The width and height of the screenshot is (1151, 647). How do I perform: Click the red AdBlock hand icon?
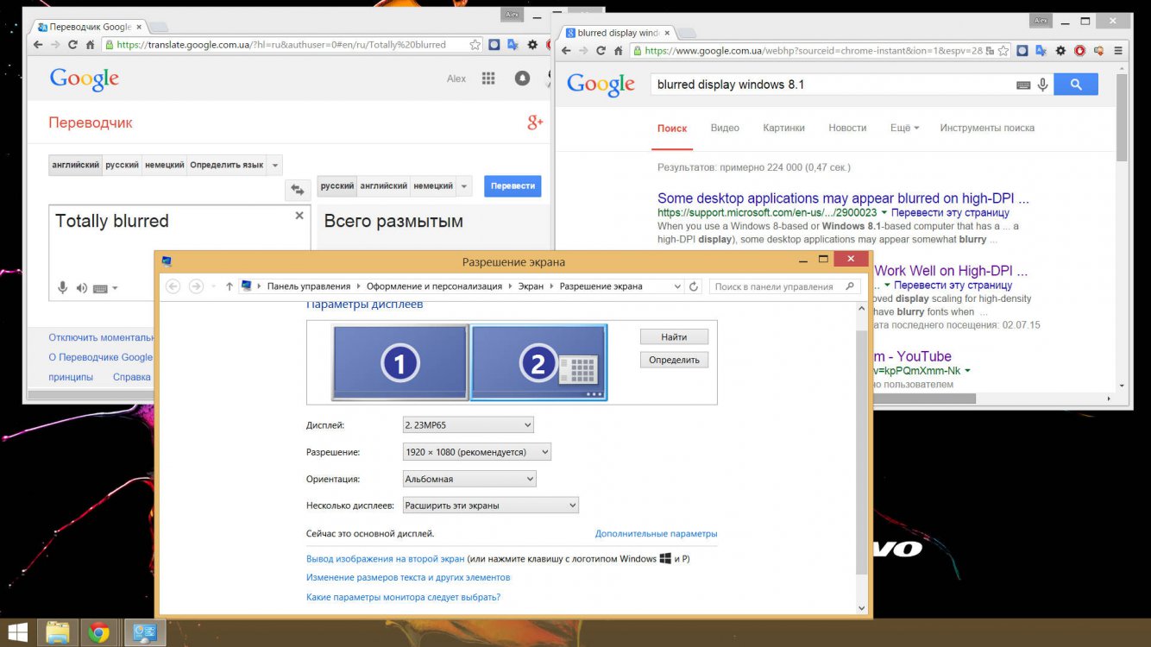[x=1079, y=50]
